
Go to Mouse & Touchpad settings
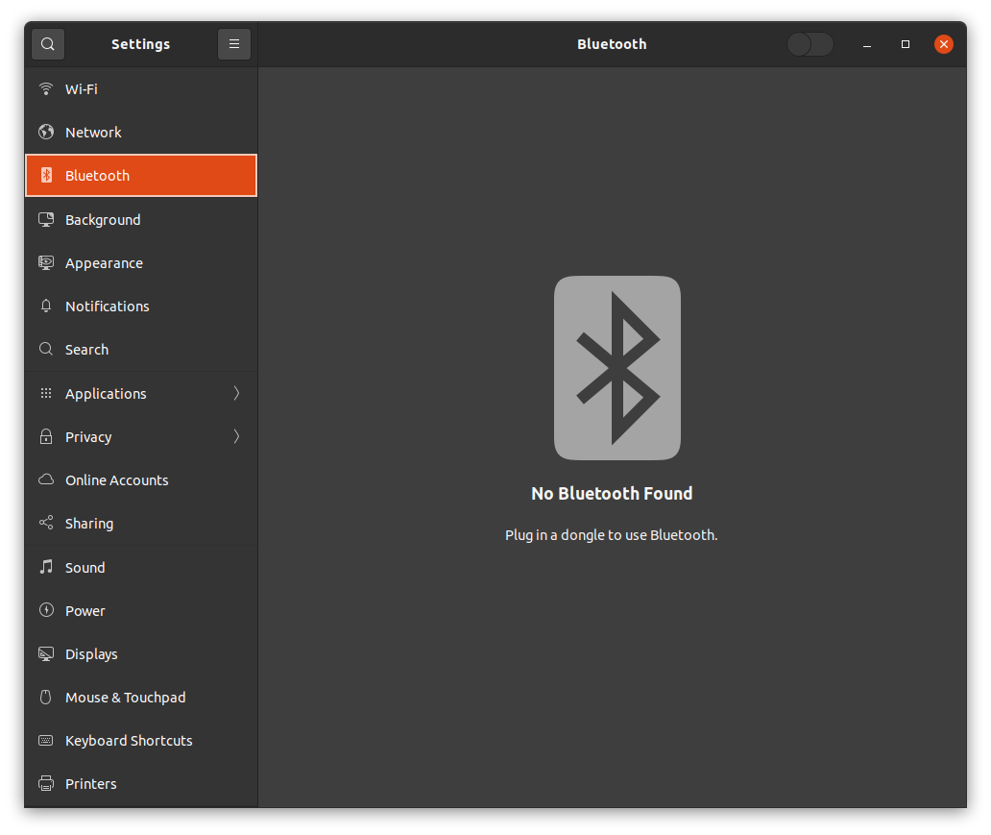125,698
